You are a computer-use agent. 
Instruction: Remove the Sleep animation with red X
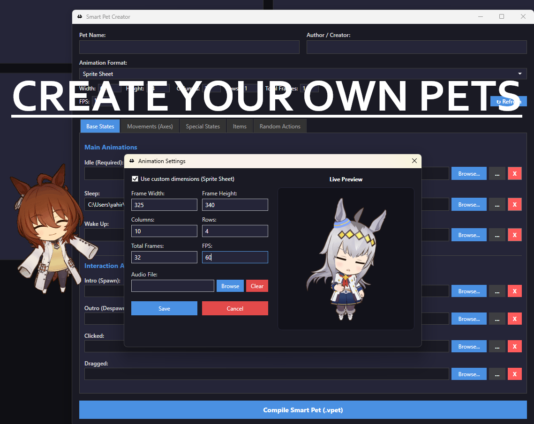[x=515, y=205]
